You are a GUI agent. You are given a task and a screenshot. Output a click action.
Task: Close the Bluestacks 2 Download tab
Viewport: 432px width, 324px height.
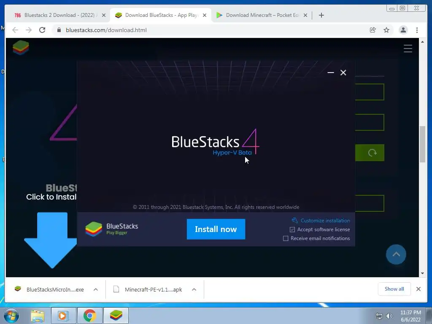[104, 15]
